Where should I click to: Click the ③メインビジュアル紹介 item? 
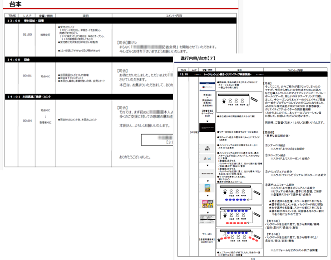click(278, 172)
